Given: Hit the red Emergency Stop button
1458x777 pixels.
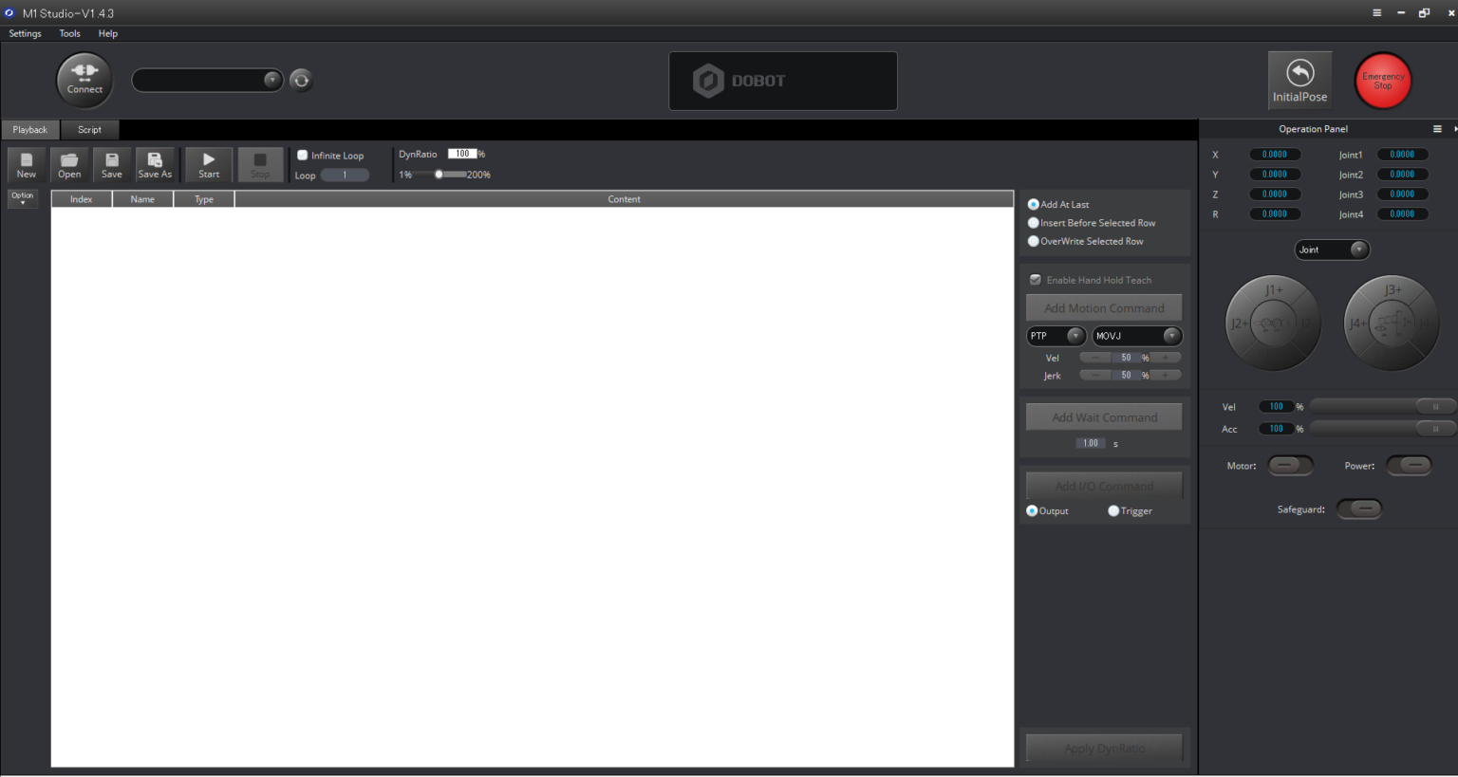Looking at the screenshot, I should [1382, 81].
